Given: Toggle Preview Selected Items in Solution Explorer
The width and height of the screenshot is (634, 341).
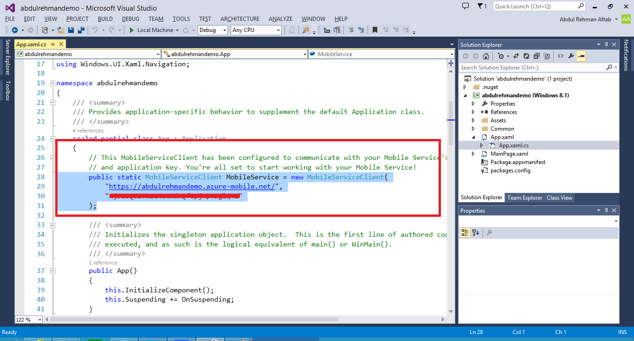Looking at the screenshot, I should (x=581, y=56).
